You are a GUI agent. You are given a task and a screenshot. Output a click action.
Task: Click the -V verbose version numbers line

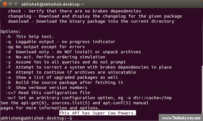point(49,88)
